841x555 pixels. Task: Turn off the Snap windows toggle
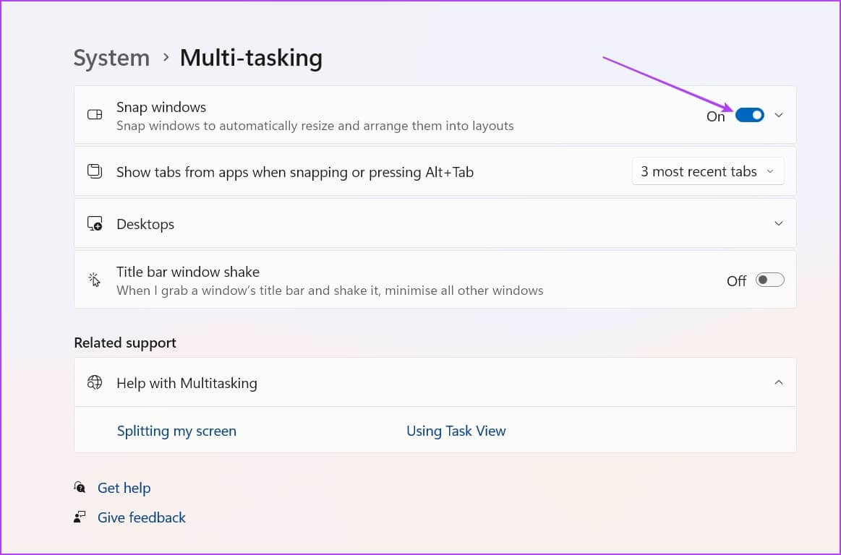[749, 116]
